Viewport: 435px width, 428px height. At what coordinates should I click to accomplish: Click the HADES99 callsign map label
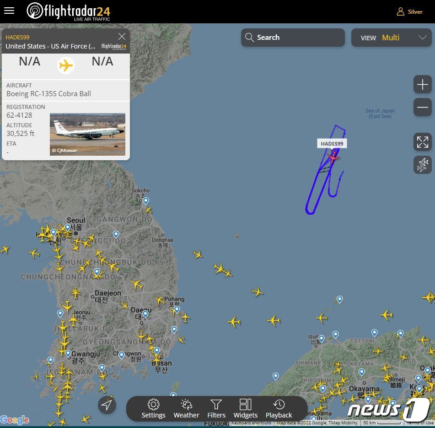[332, 143]
